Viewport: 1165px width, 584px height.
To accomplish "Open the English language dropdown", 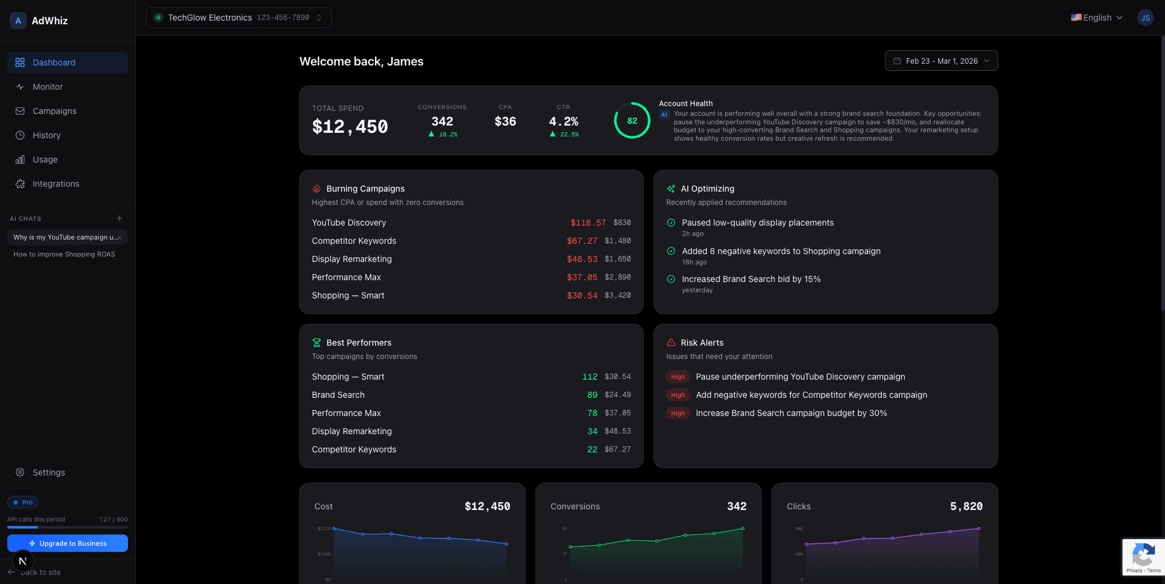I will (1096, 18).
